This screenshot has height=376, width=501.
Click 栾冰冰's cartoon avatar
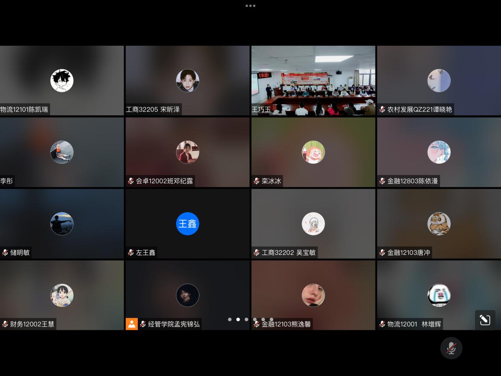pos(313,152)
